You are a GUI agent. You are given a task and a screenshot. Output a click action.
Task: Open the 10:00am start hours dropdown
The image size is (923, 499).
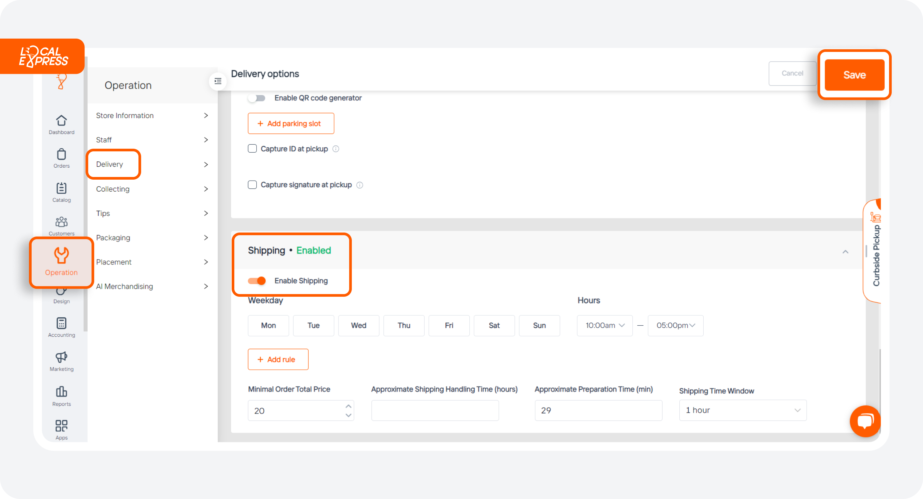pyautogui.click(x=604, y=325)
